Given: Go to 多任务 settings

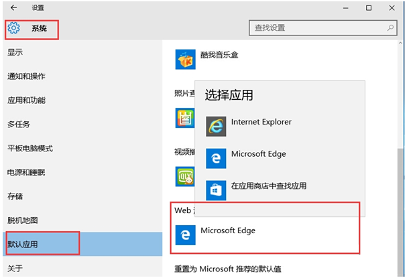Looking at the screenshot, I should point(19,125).
